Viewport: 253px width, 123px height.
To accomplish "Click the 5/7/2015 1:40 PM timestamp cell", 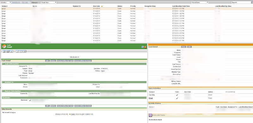I will 178,14.
